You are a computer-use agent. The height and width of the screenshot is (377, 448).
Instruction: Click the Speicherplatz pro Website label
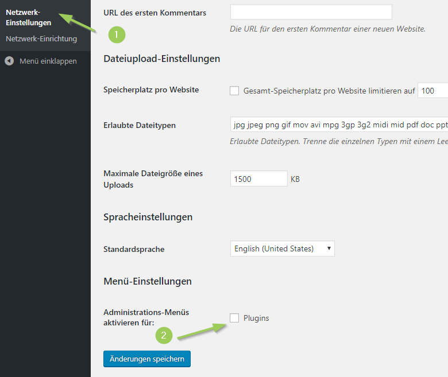[x=151, y=90]
